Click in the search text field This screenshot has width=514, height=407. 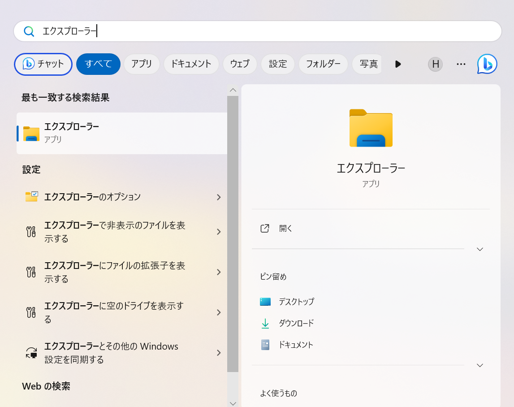point(258,31)
